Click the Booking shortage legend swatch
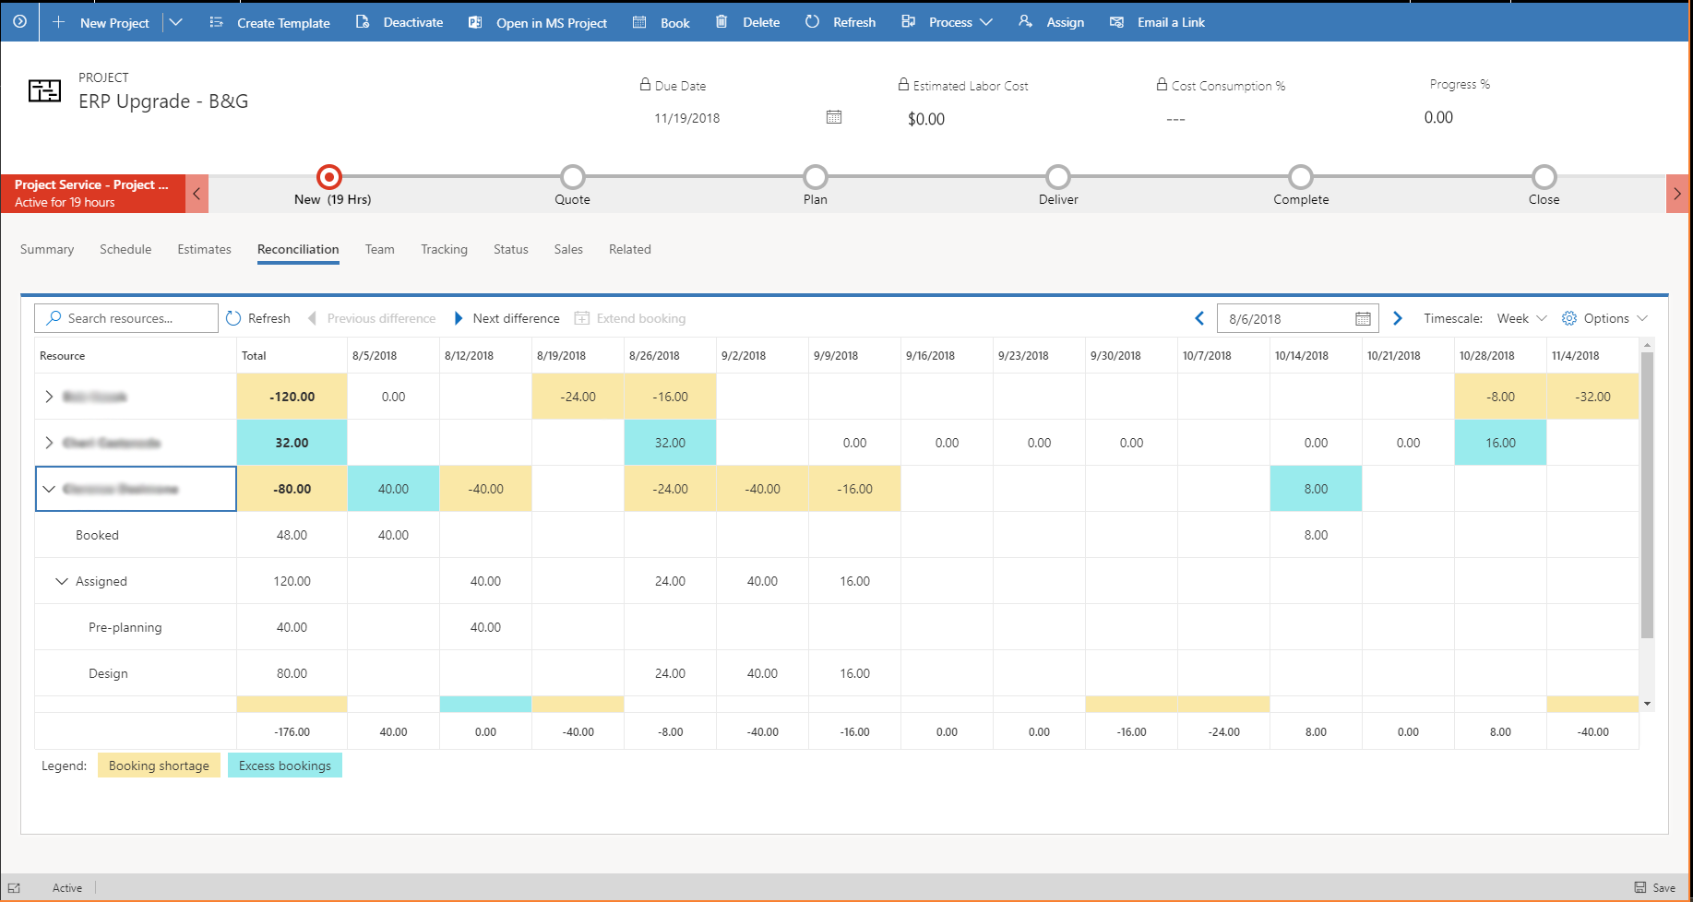This screenshot has width=1693, height=902. point(159,766)
